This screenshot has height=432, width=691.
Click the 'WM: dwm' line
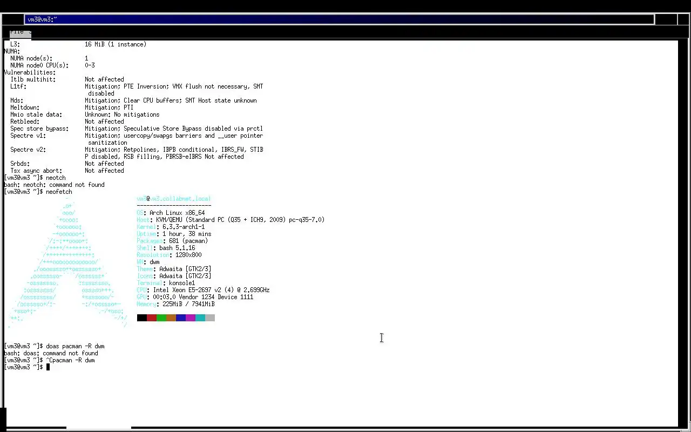pos(148,262)
